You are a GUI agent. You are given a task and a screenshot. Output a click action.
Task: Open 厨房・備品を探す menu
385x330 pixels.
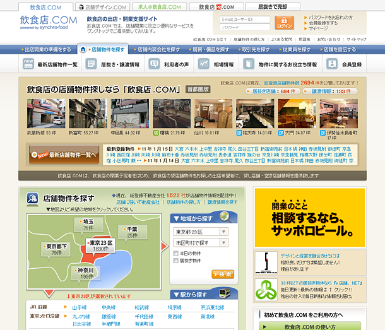point(209,50)
